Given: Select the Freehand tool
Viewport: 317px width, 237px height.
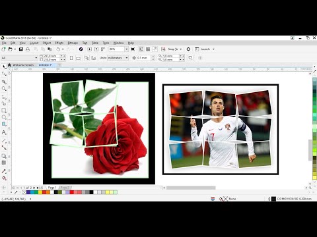Looking at the screenshot, I should 4,97.
